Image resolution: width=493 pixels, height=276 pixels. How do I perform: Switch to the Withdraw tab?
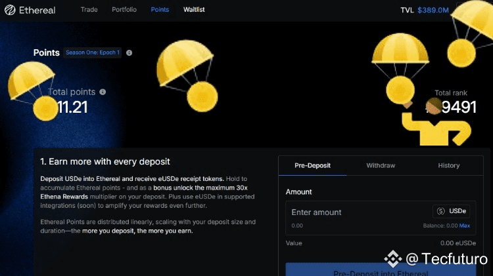click(x=381, y=166)
